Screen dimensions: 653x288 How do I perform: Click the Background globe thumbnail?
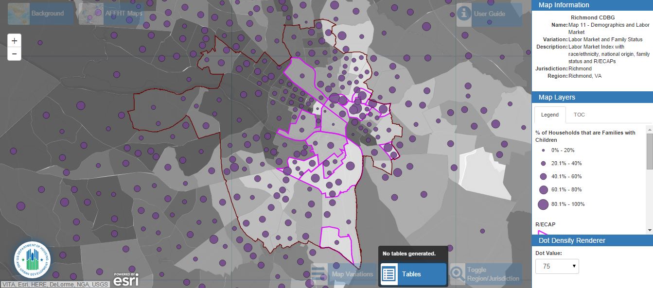point(18,14)
